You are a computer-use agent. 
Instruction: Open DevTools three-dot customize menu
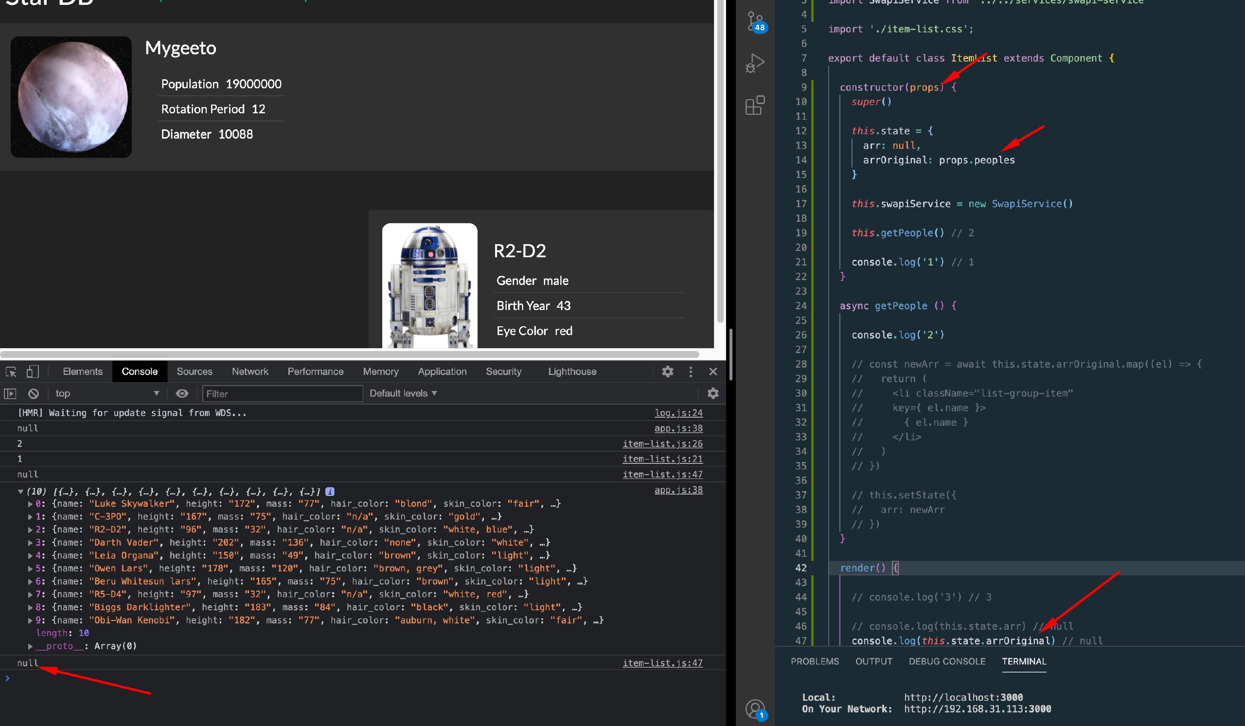[x=691, y=372]
